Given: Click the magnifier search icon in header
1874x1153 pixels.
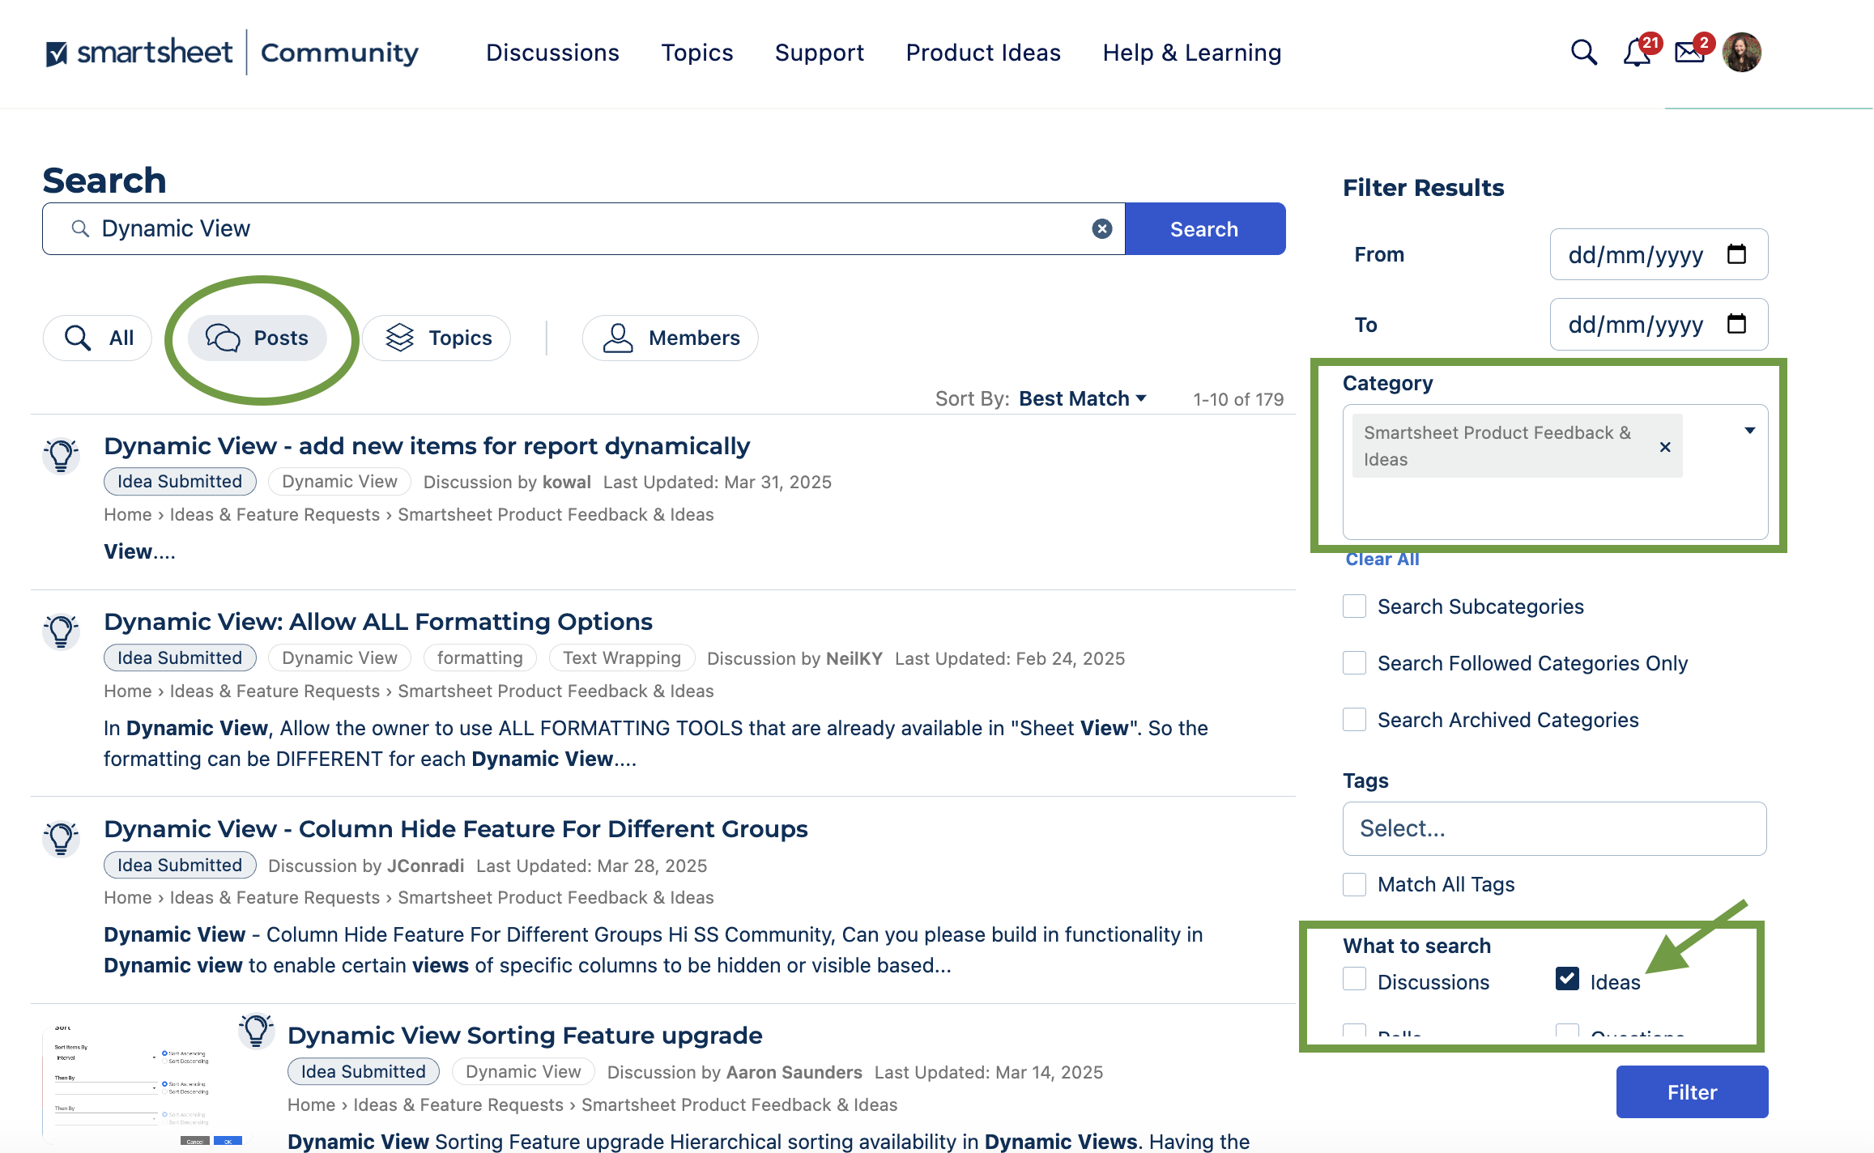Looking at the screenshot, I should pyautogui.click(x=1583, y=53).
